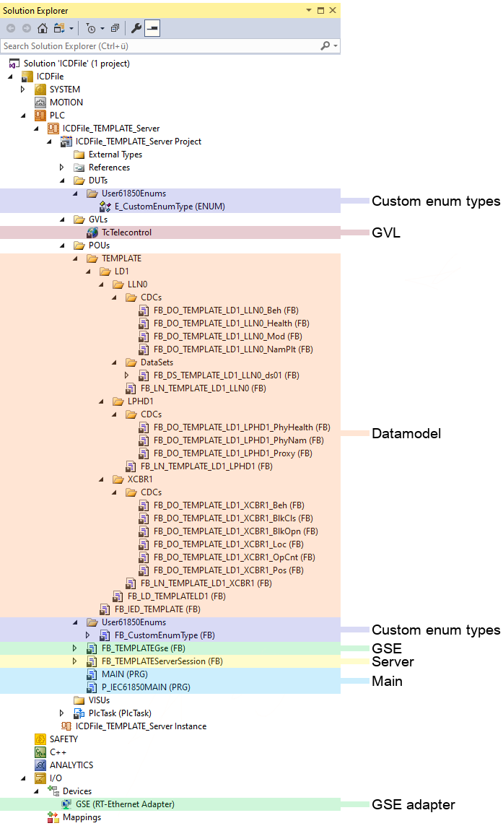This screenshot has height=831, width=503.
Task: Open the Switch Views dropdown arrow
Action: tap(71, 28)
